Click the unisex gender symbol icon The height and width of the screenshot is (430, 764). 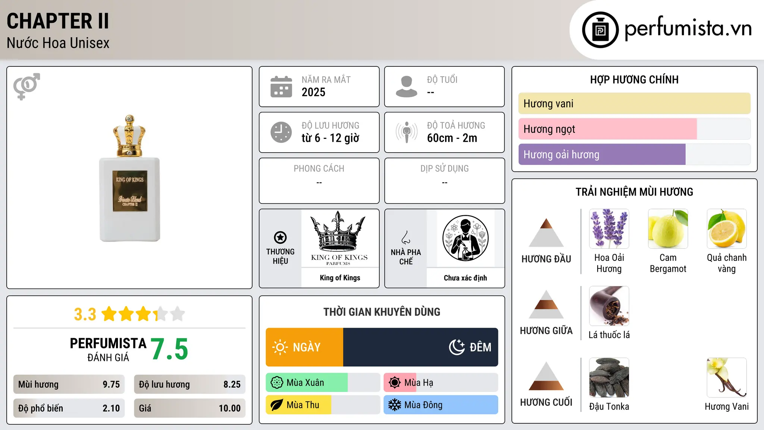click(x=26, y=87)
